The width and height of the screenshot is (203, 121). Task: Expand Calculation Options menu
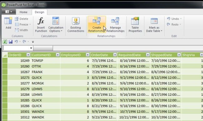(x=56, y=25)
